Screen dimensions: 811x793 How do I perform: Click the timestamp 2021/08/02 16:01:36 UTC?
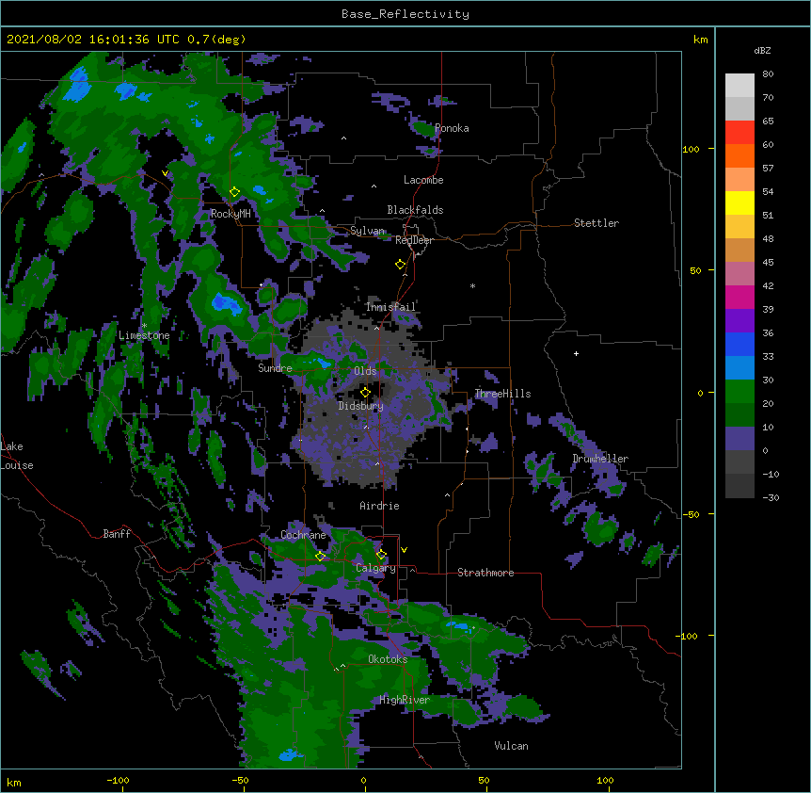[x=93, y=40]
